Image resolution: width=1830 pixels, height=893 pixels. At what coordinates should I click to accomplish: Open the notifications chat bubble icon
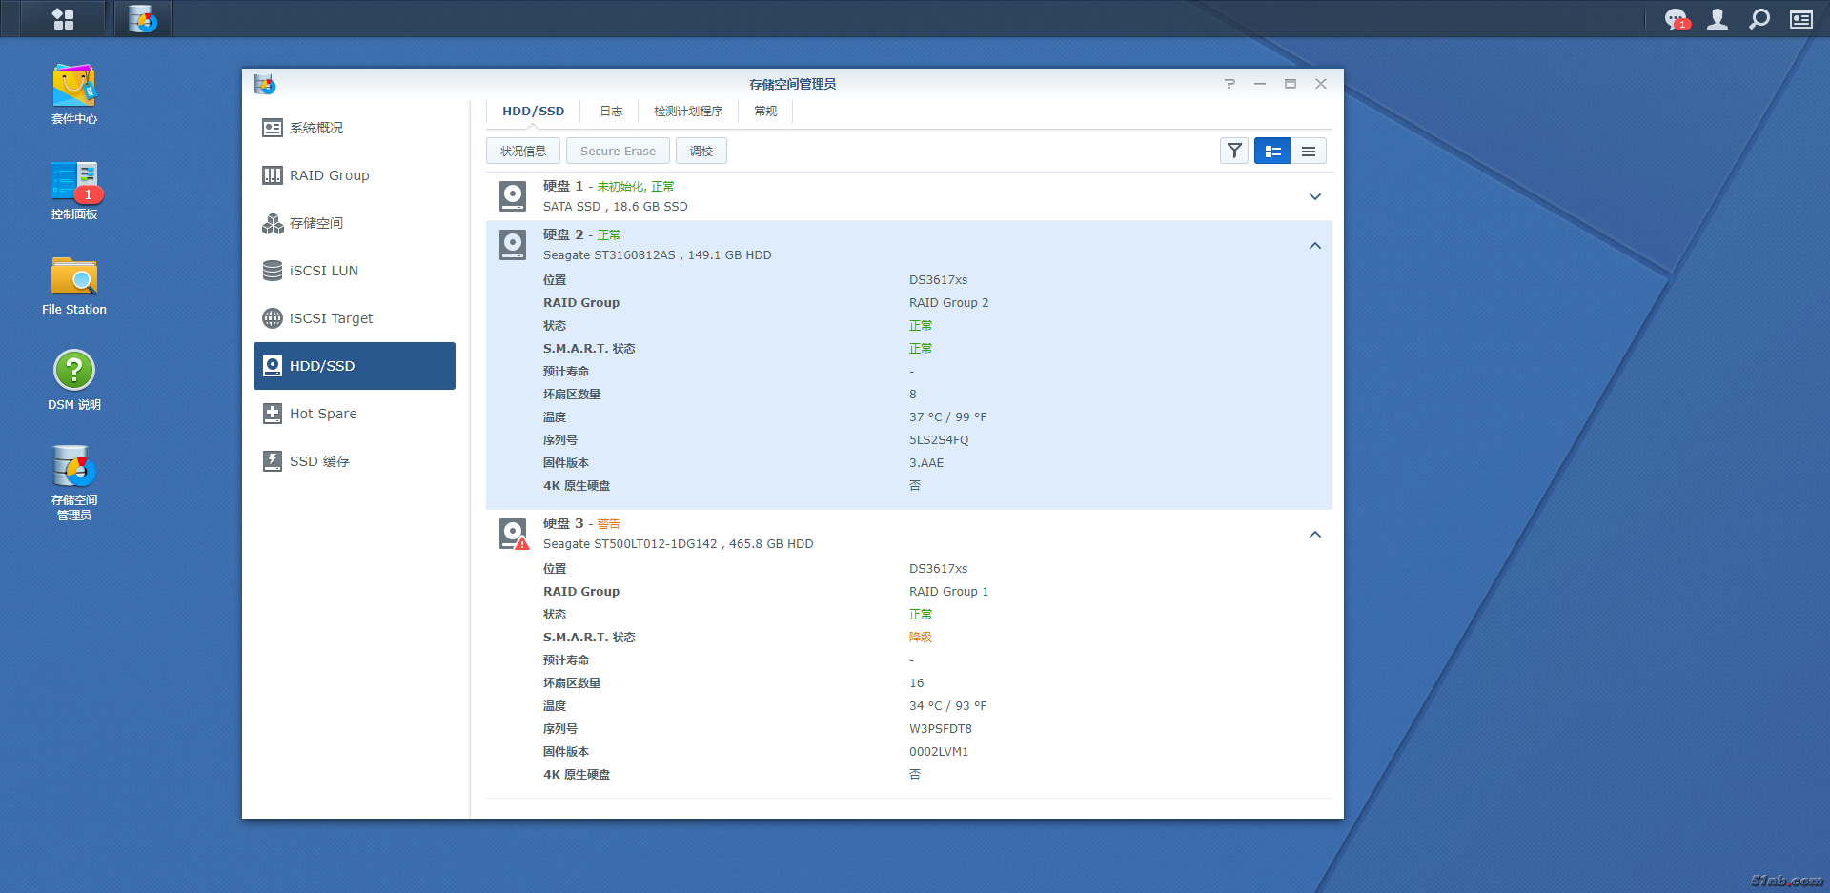(x=1676, y=19)
